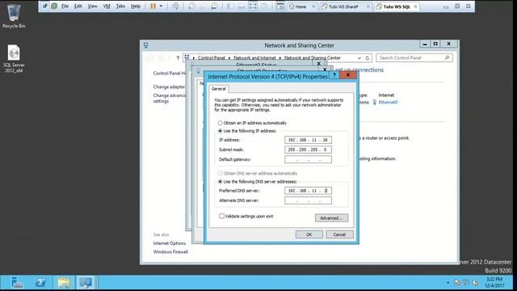Image resolution: width=517 pixels, height=291 pixels.
Task: Click the IP address field
Action: point(308,140)
